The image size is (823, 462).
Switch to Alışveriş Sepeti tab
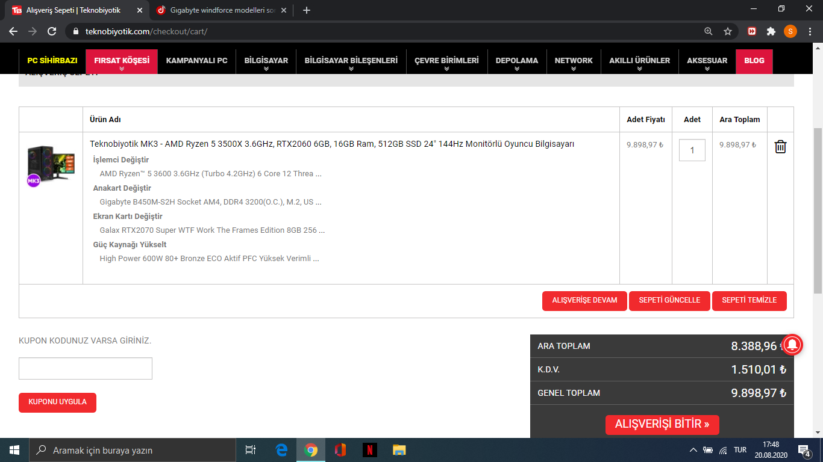point(78,10)
